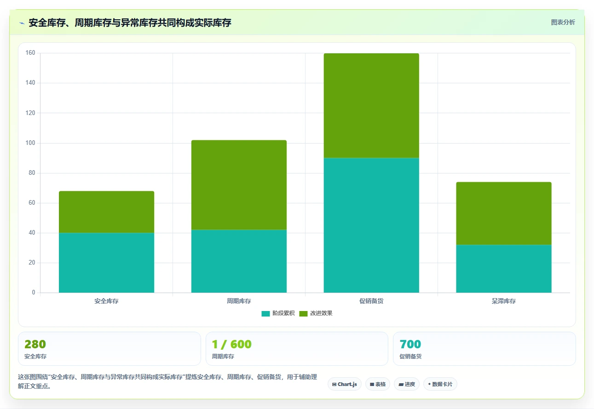Click the y-axis value 100
This screenshot has height=409, width=594.
tap(30, 143)
